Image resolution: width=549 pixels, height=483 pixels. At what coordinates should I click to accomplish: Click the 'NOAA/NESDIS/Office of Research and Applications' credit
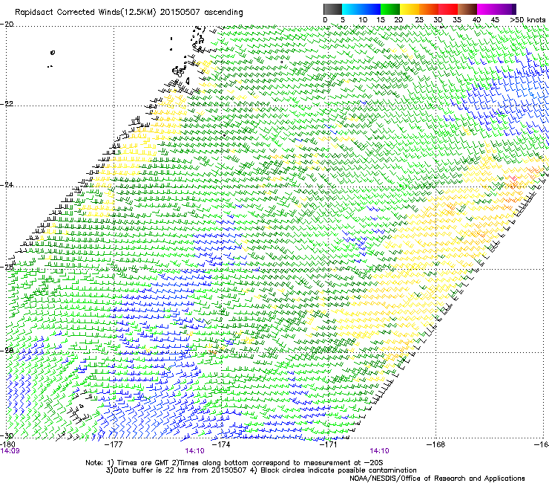(x=437, y=479)
